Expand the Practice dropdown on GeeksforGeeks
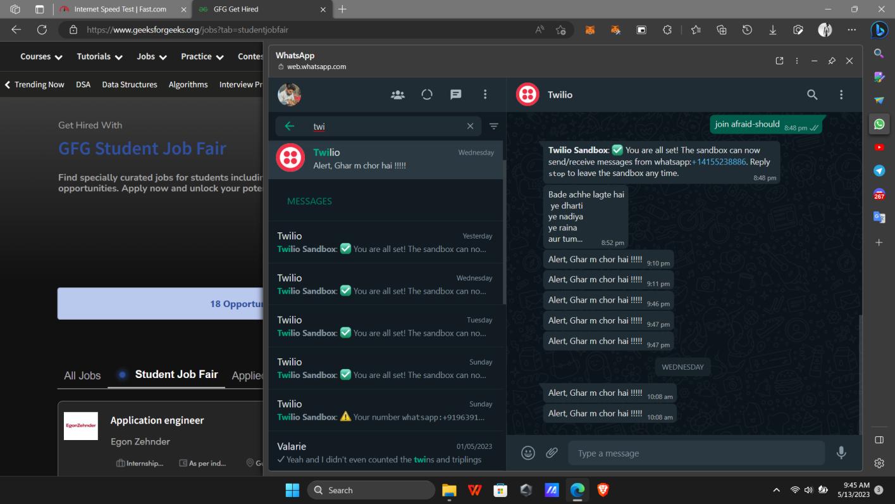Viewport: 895px width, 504px height. coord(202,56)
